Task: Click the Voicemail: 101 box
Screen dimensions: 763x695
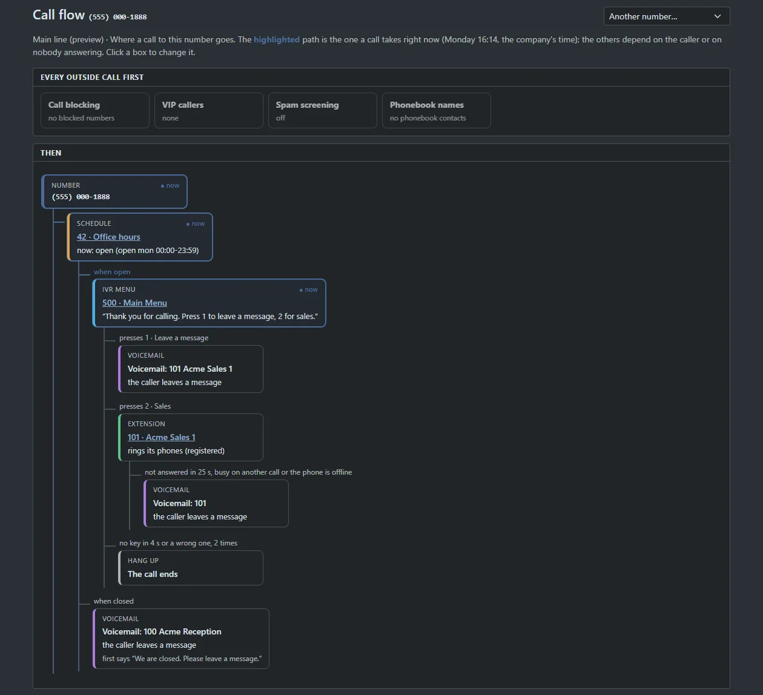Action: 216,503
